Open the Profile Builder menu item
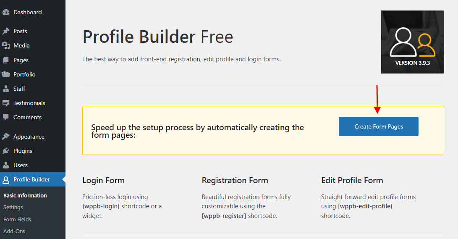The image size is (458, 239). coord(31,179)
